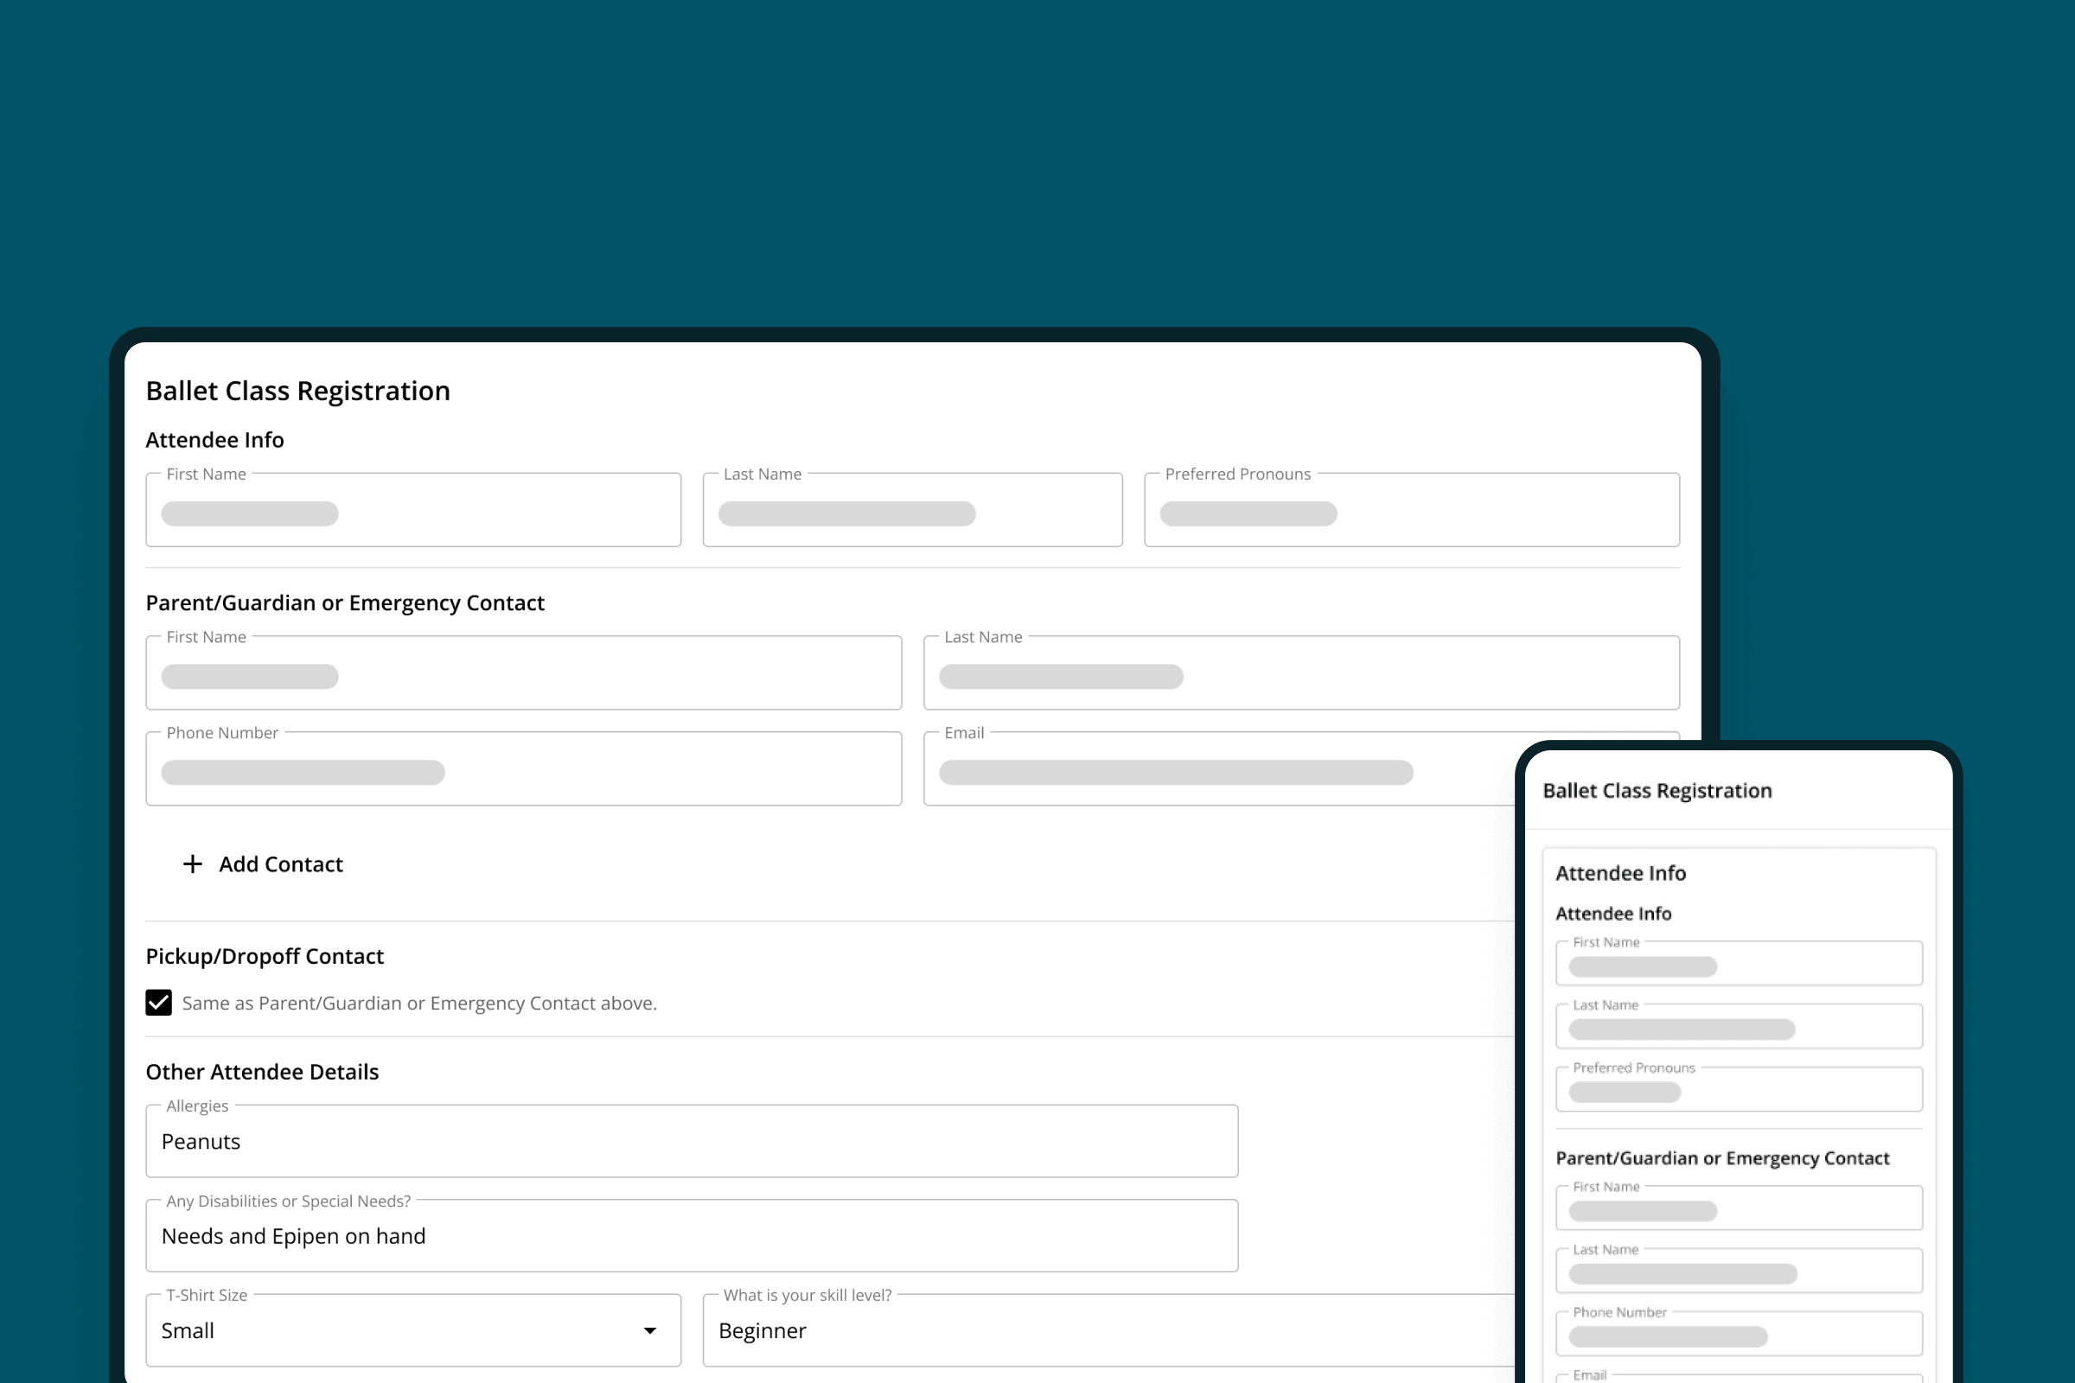Click the phone view Preferred Pronouns field
This screenshot has height=1383, width=2075.
pos(1739,1089)
